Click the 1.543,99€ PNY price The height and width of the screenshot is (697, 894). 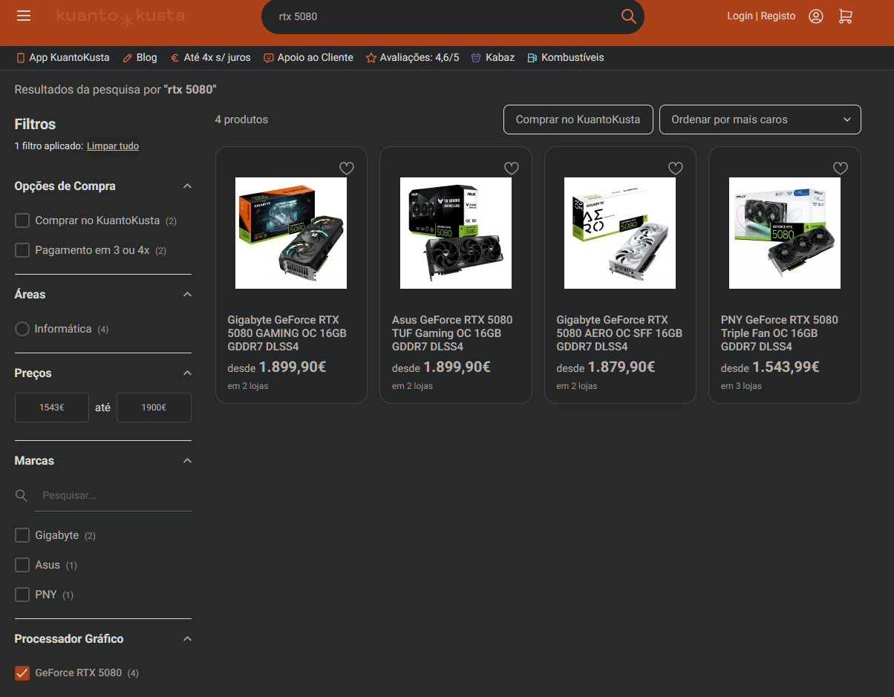point(786,367)
